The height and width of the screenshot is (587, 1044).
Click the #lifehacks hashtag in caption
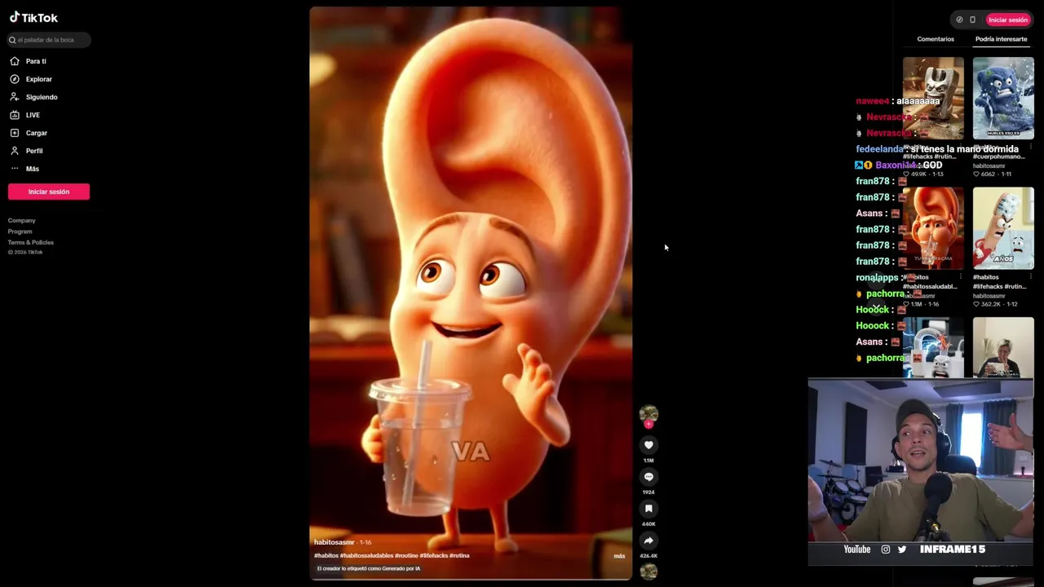pos(434,555)
